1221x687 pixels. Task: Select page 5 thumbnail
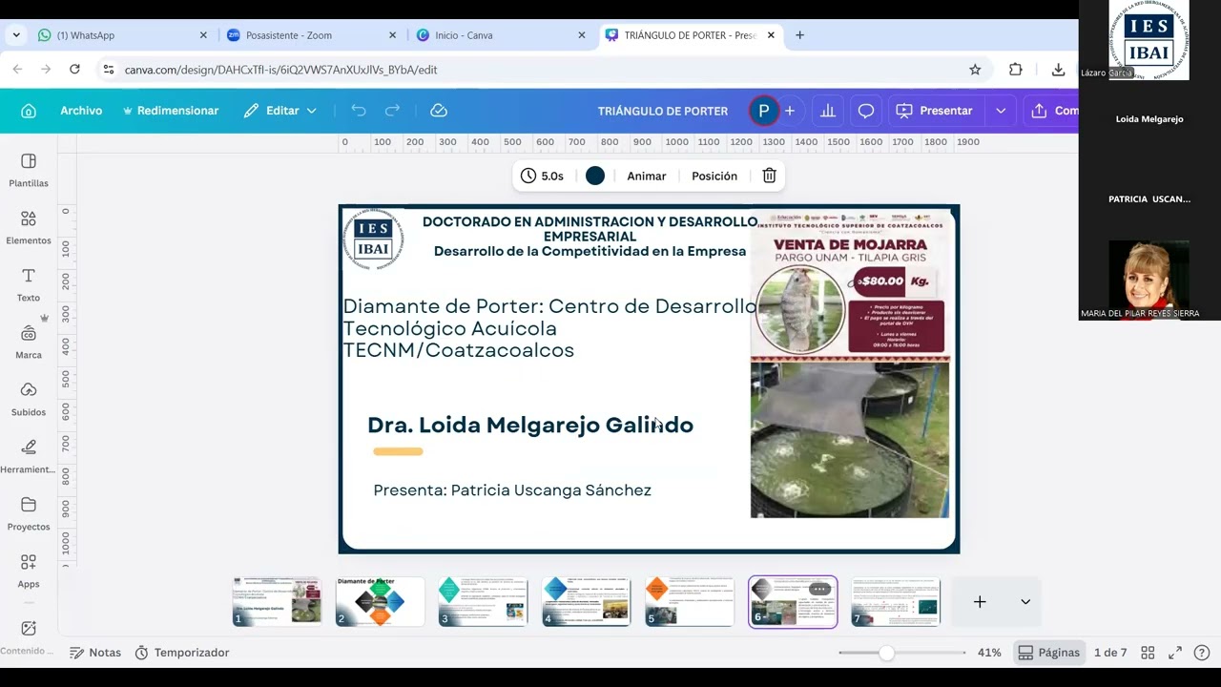tap(690, 602)
